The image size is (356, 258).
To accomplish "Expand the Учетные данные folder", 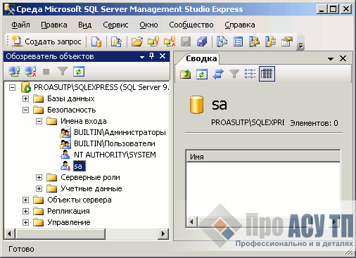I will tap(39, 188).
